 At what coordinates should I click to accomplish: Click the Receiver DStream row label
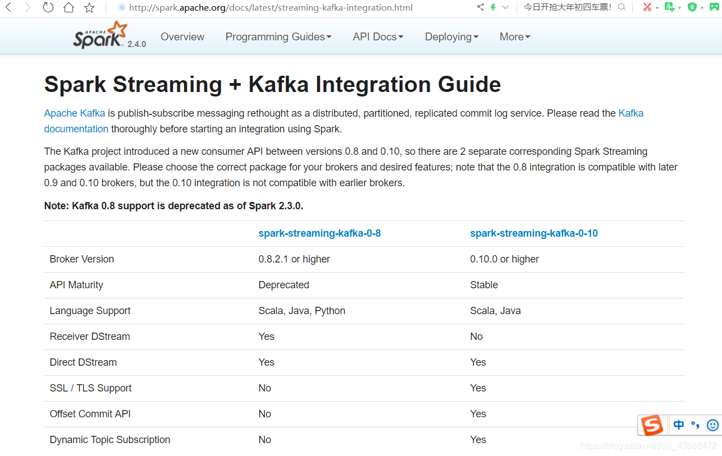[90, 337]
